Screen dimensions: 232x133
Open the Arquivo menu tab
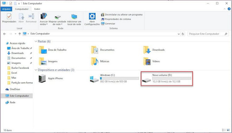coord(6,9)
